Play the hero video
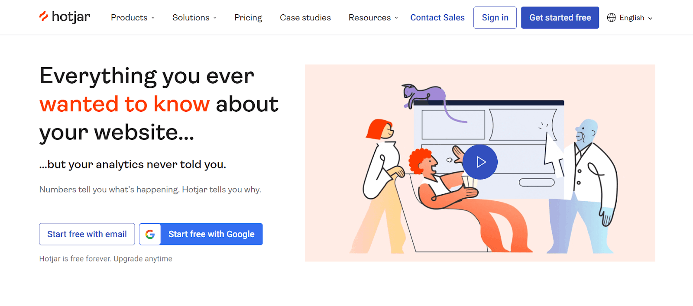Image resolution: width=693 pixels, height=306 pixels. coord(480,162)
